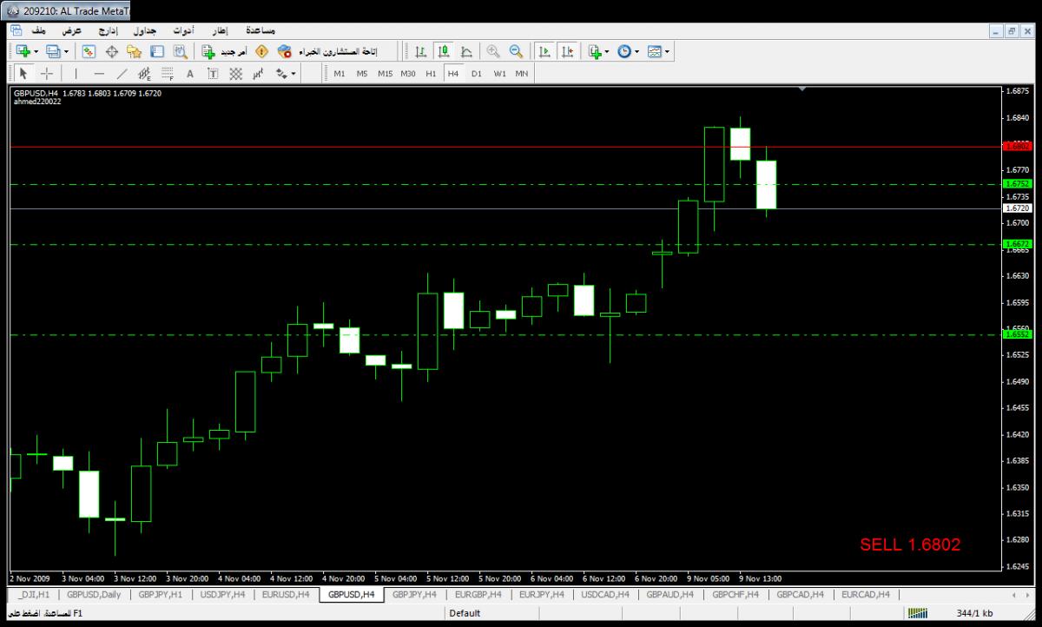Click the zoom out magnifier icon
This screenshot has height=627, width=1042.
pyautogui.click(x=516, y=51)
